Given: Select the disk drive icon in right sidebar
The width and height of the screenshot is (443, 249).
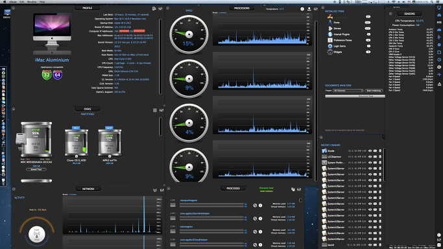Looking at the screenshot, I should 439,30.
